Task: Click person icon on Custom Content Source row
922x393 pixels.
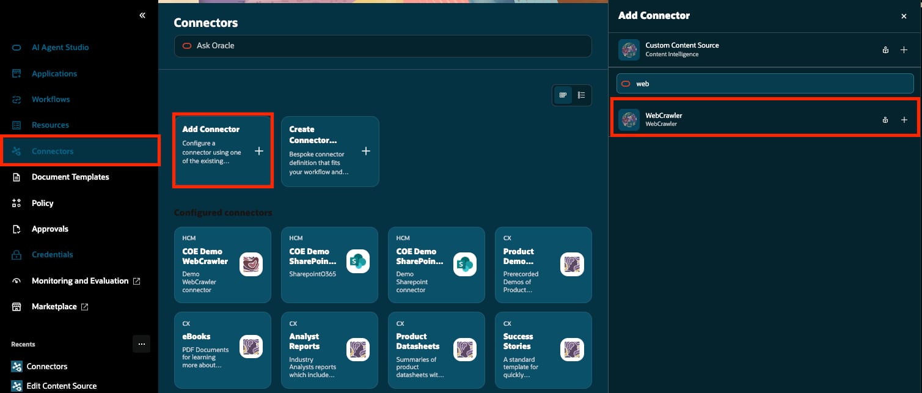Action: pos(885,50)
